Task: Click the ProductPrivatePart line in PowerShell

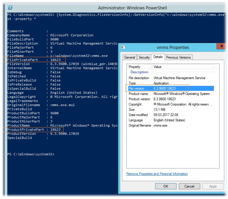Action: (34, 130)
